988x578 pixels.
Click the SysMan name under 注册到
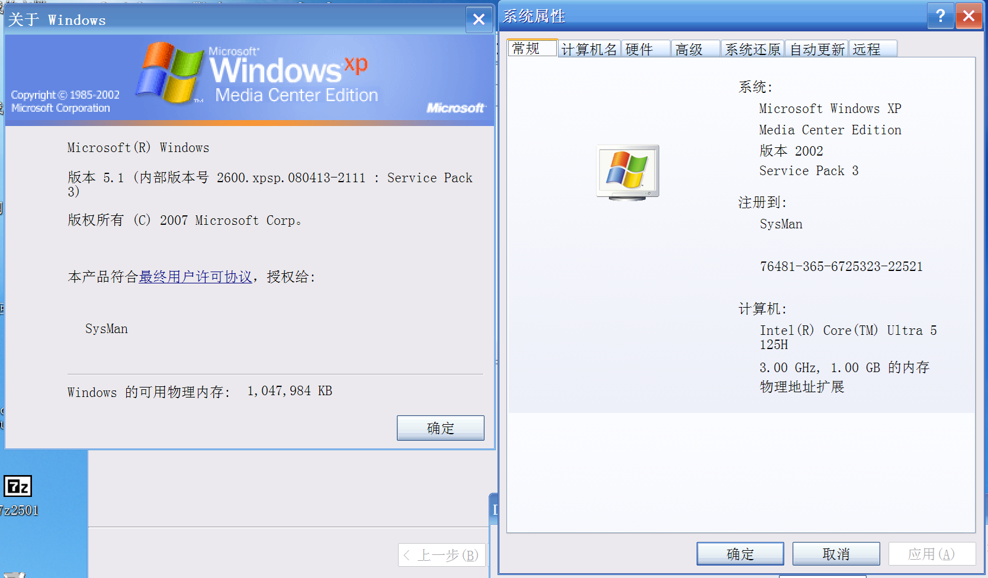pos(781,224)
